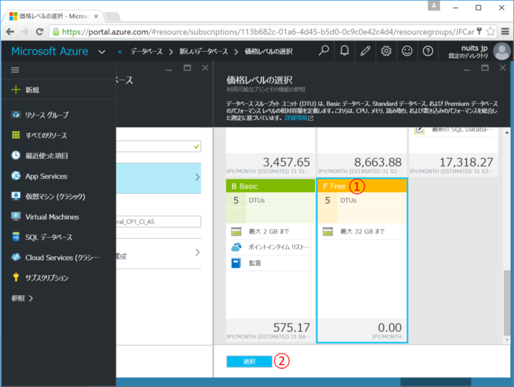Open Virtual Machines in sidebar

click(52, 217)
